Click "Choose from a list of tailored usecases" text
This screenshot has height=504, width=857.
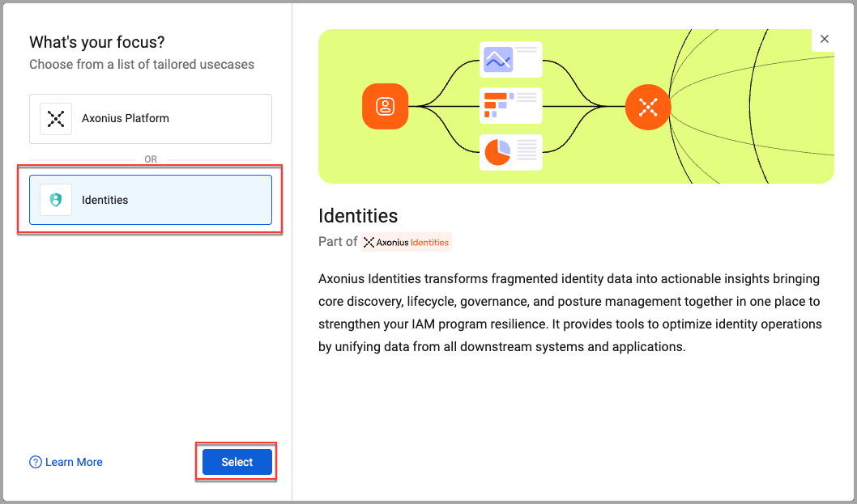click(x=142, y=65)
